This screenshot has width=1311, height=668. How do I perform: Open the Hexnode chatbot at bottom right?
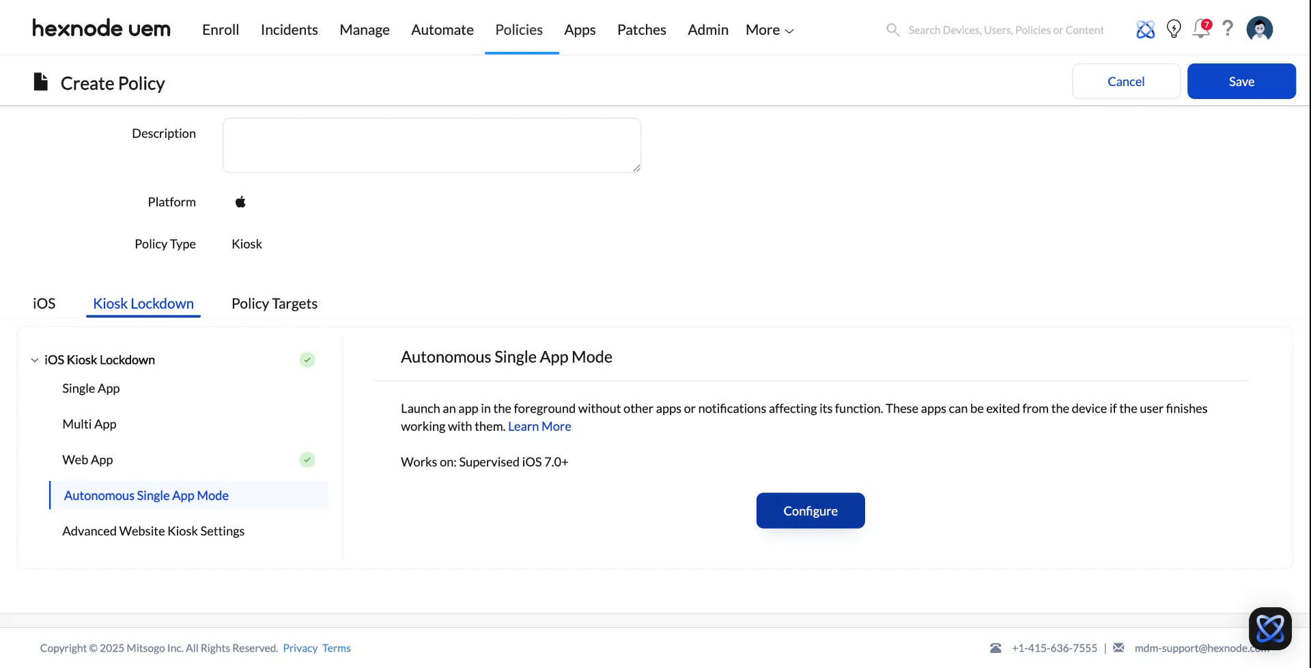tap(1270, 628)
